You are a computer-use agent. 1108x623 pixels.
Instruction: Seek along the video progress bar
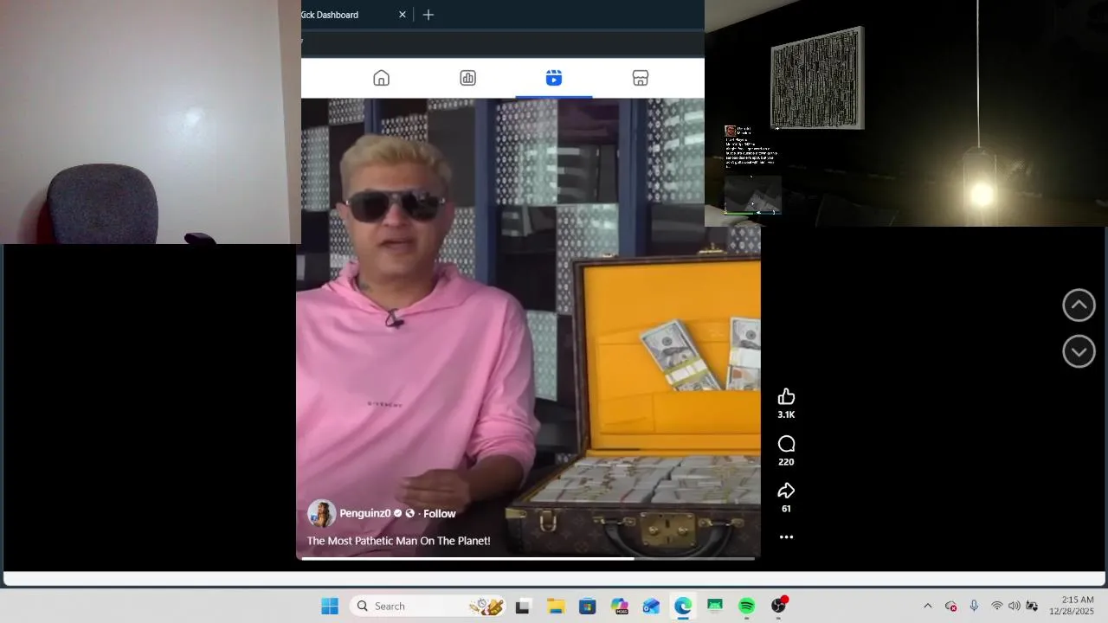point(528,558)
